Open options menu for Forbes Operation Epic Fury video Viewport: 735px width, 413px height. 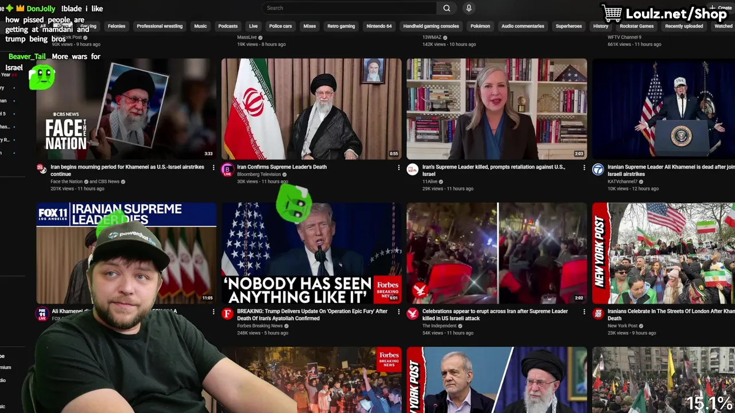pyautogui.click(x=399, y=312)
